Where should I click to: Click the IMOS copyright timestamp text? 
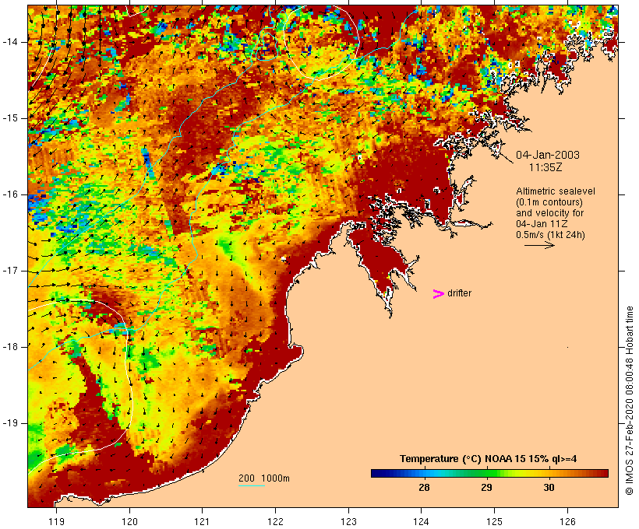(629, 401)
